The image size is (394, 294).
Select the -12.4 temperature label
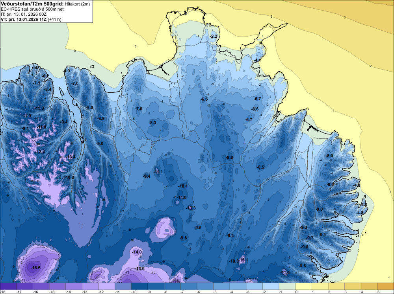(x=40, y=152)
